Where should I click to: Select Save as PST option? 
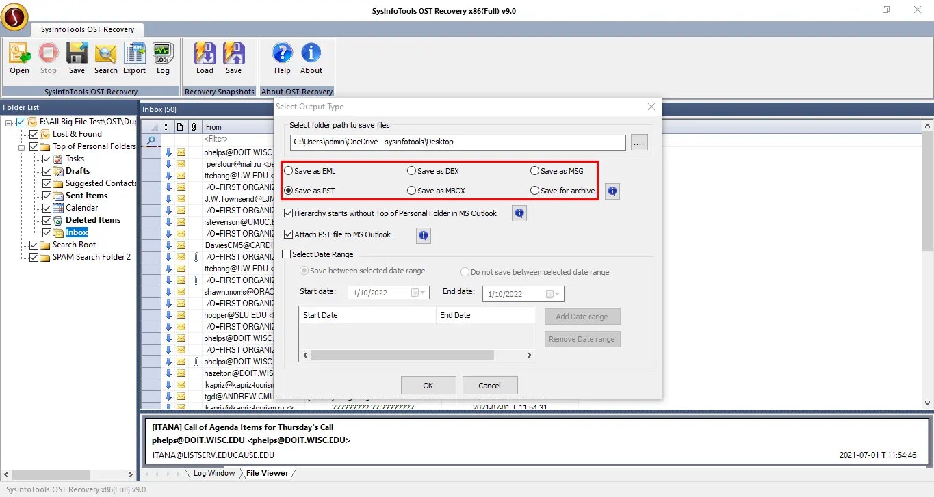point(309,191)
